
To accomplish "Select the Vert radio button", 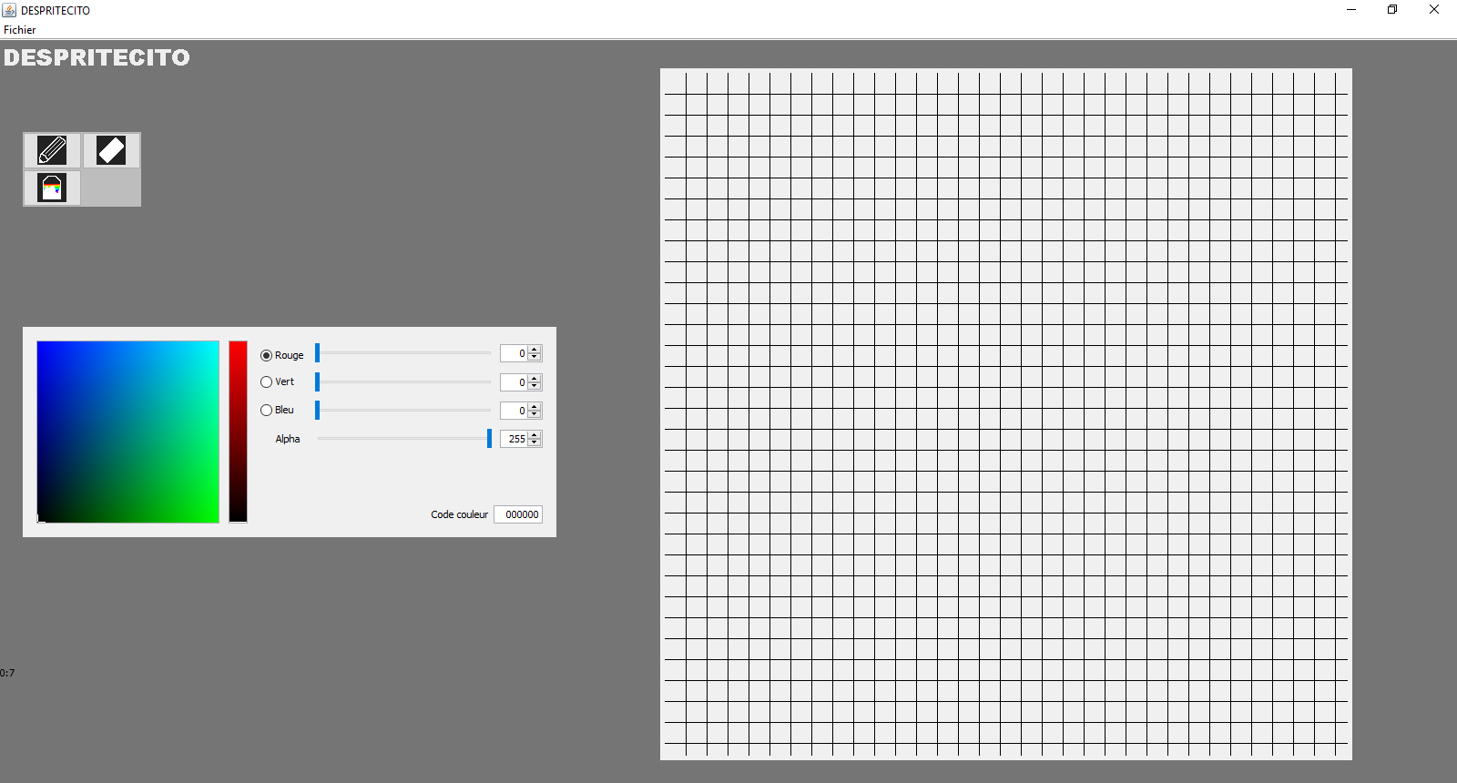I will coord(266,381).
